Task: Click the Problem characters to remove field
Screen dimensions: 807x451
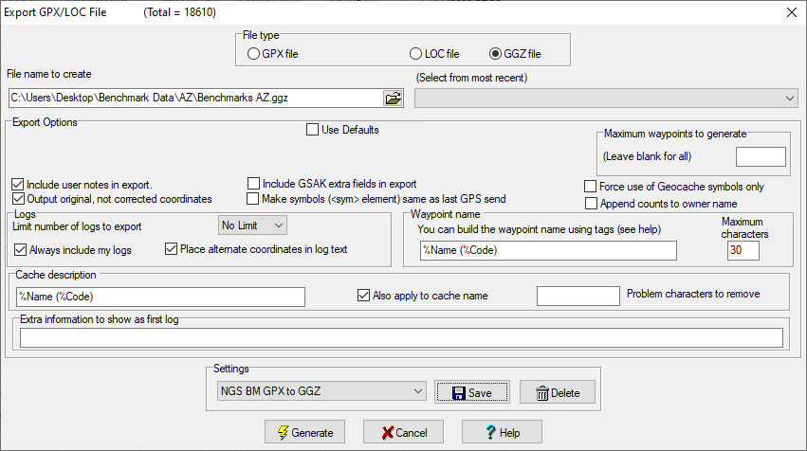Action: point(578,296)
